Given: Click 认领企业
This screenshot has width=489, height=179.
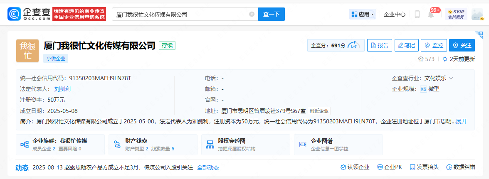Looking at the screenshot, I should tap(355, 167).
